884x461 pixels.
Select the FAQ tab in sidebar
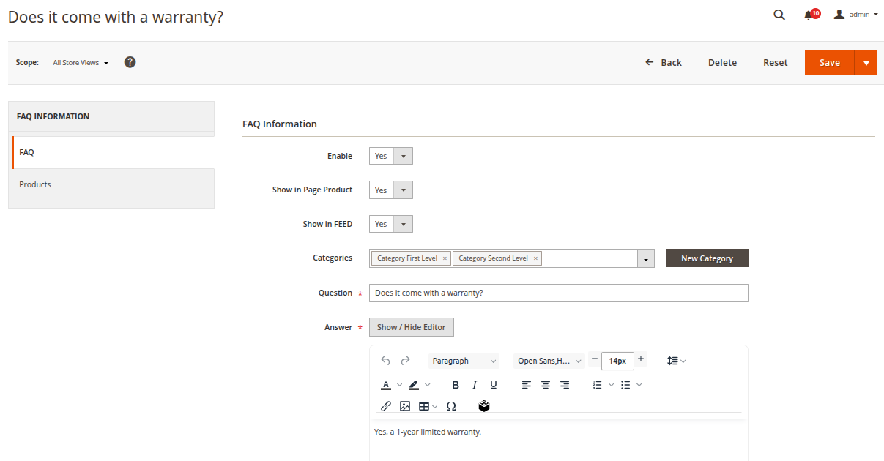27,152
